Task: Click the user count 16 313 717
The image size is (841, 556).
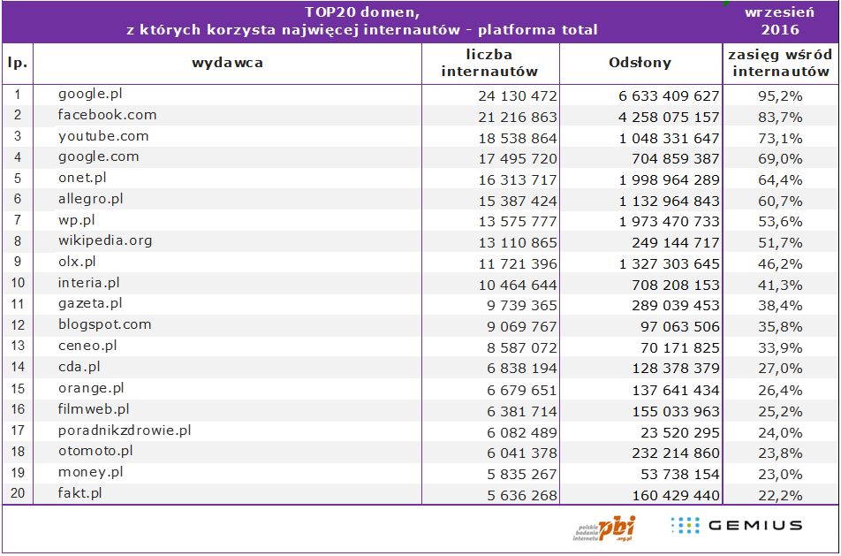Action: [518, 179]
